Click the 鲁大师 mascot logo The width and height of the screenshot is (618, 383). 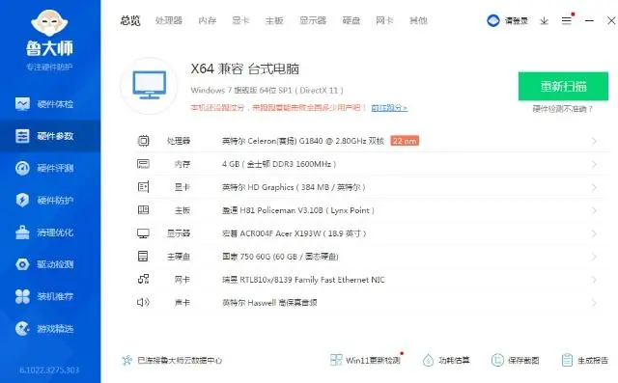49,23
